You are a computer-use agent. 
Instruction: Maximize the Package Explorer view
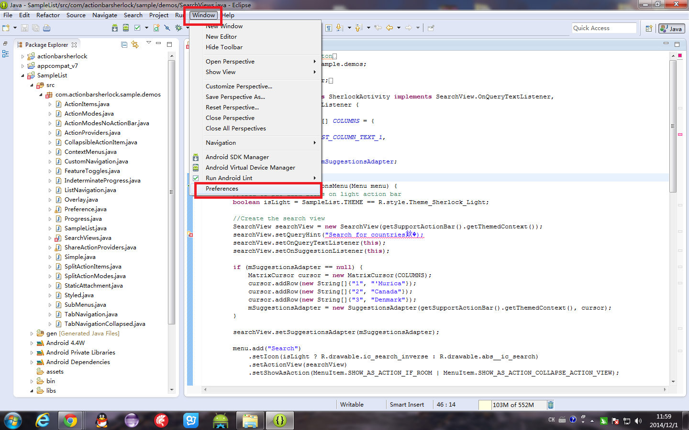[x=169, y=44]
